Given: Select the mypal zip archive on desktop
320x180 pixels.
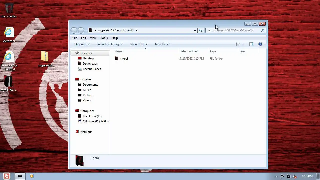Looking at the screenshot, I should coord(46,59).
